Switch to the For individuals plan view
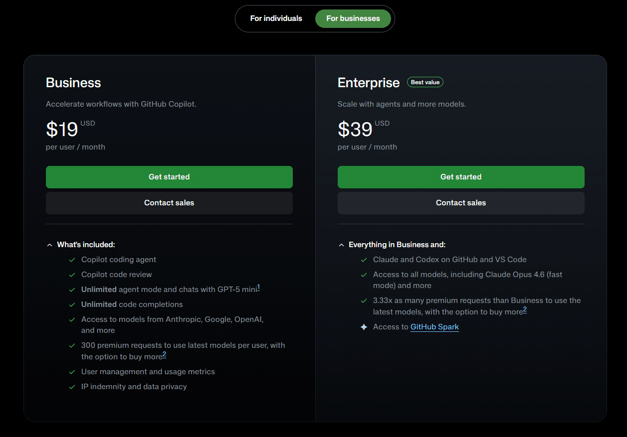 (x=276, y=18)
